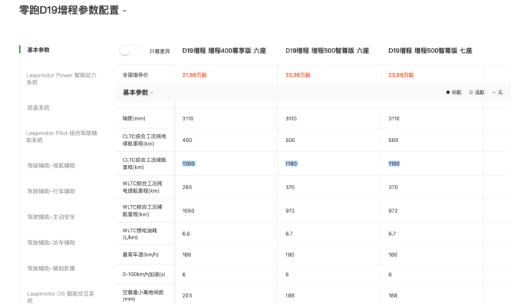
Task: Click the 21.98万起 price
Action: (x=194, y=75)
